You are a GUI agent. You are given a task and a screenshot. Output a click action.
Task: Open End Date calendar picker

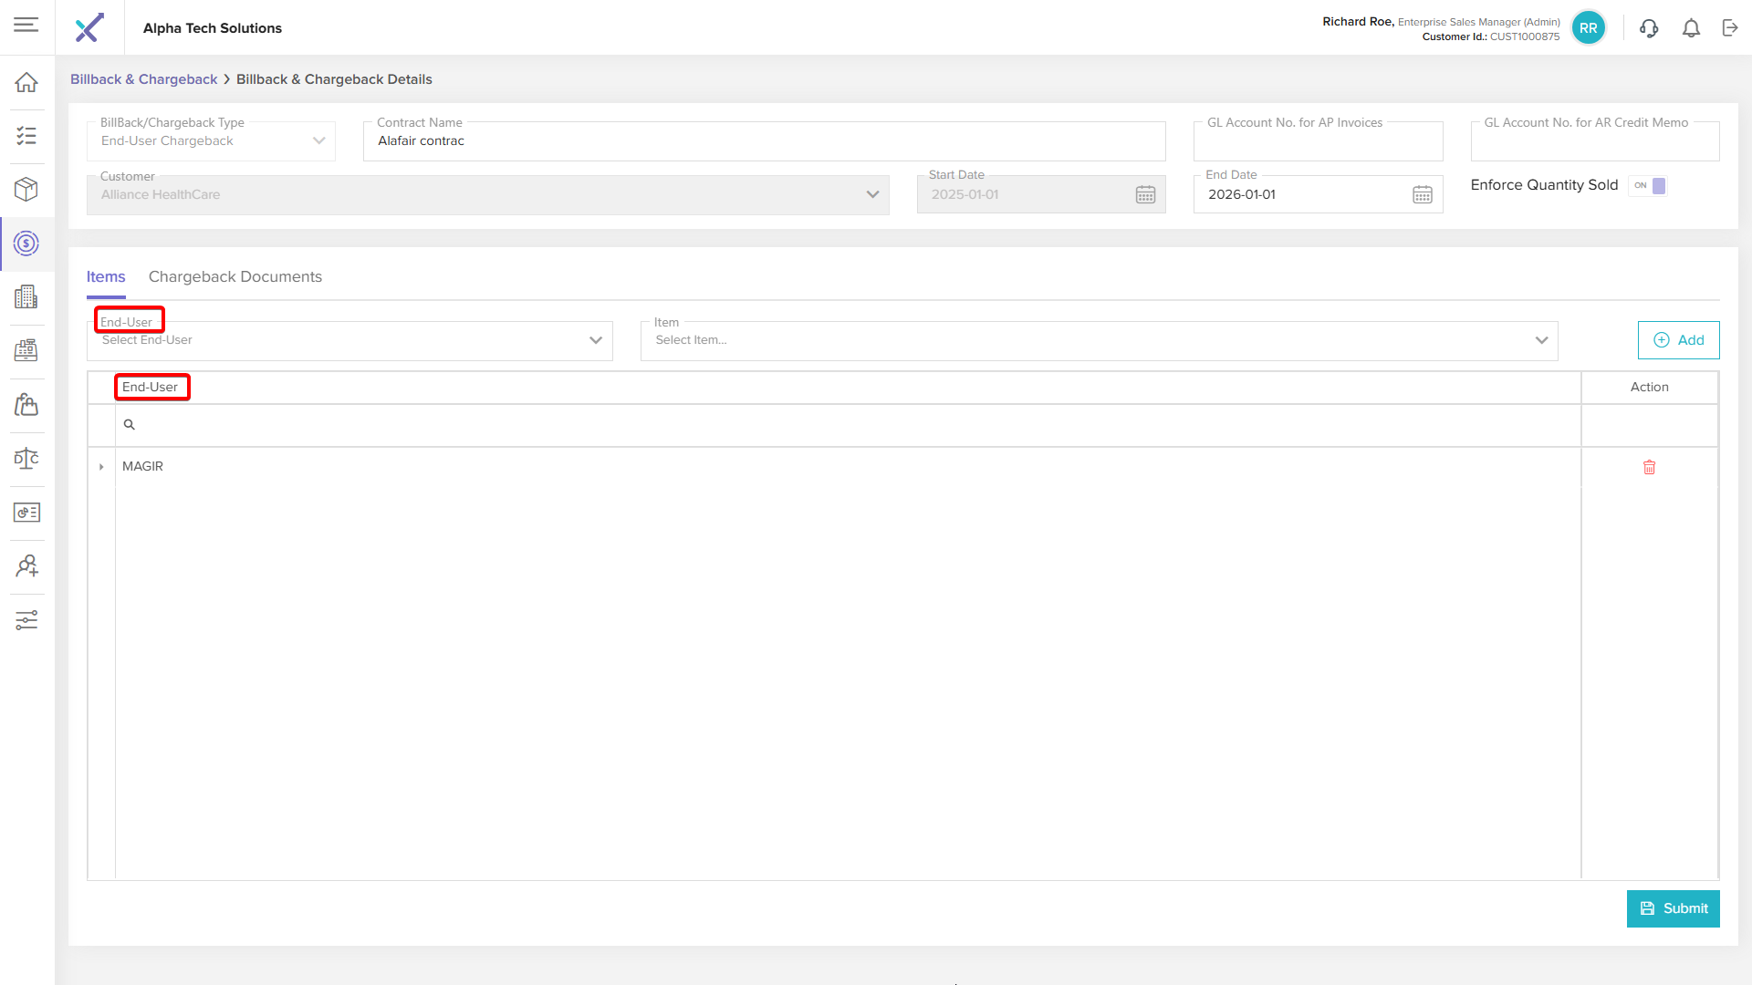click(x=1422, y=194)
